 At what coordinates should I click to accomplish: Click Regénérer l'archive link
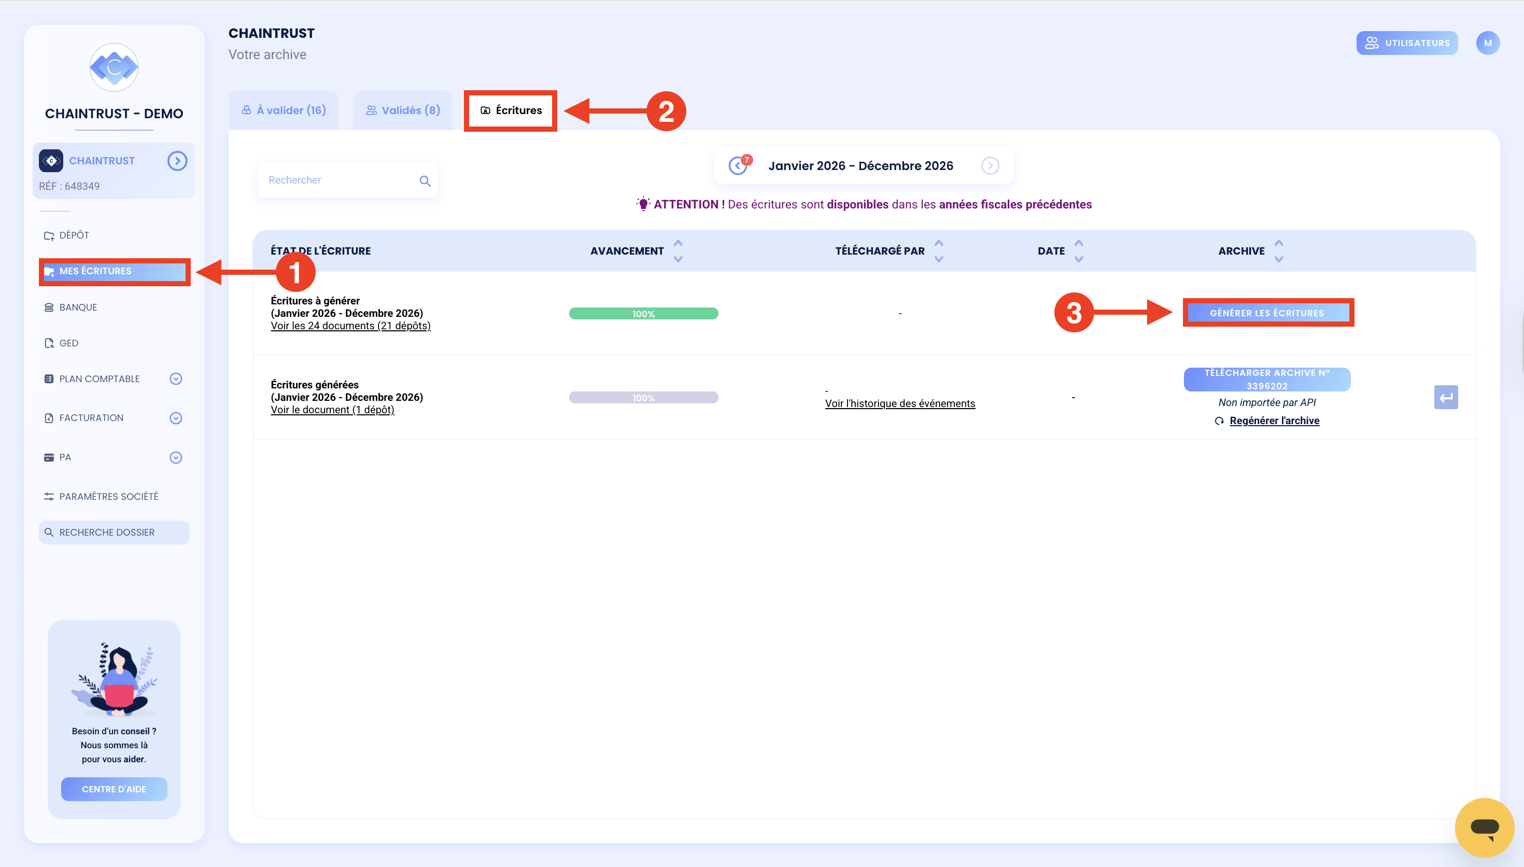pos(1274,421)
